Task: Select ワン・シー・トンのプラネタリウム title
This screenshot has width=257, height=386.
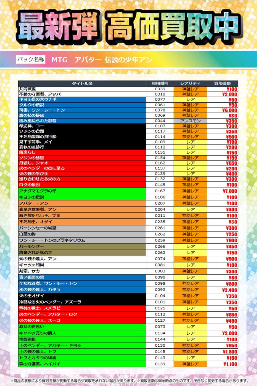Action: [x=52, y=240]
